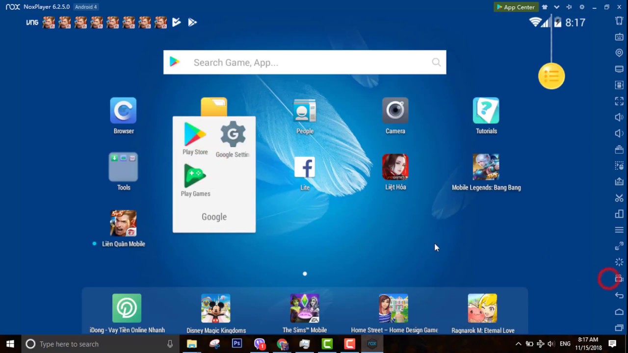Take a screenshot with scissors tool

pos(619,198)
